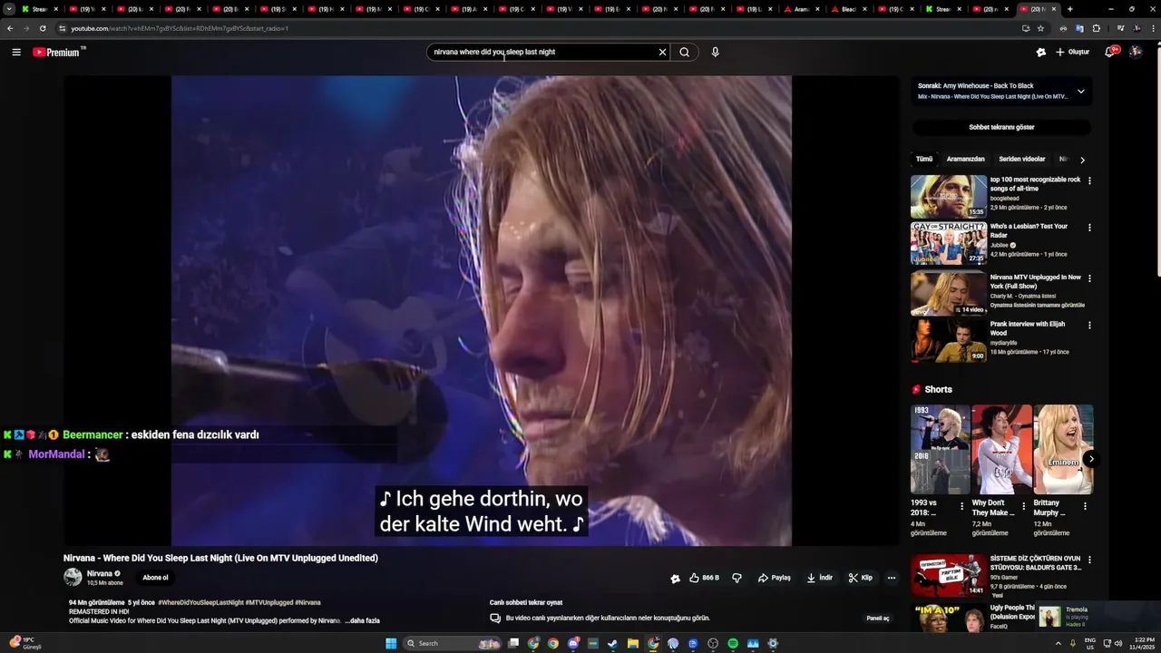1161x653 pixels.
Task: Open the tab search dropdown arrow
Action: point(9,9)
